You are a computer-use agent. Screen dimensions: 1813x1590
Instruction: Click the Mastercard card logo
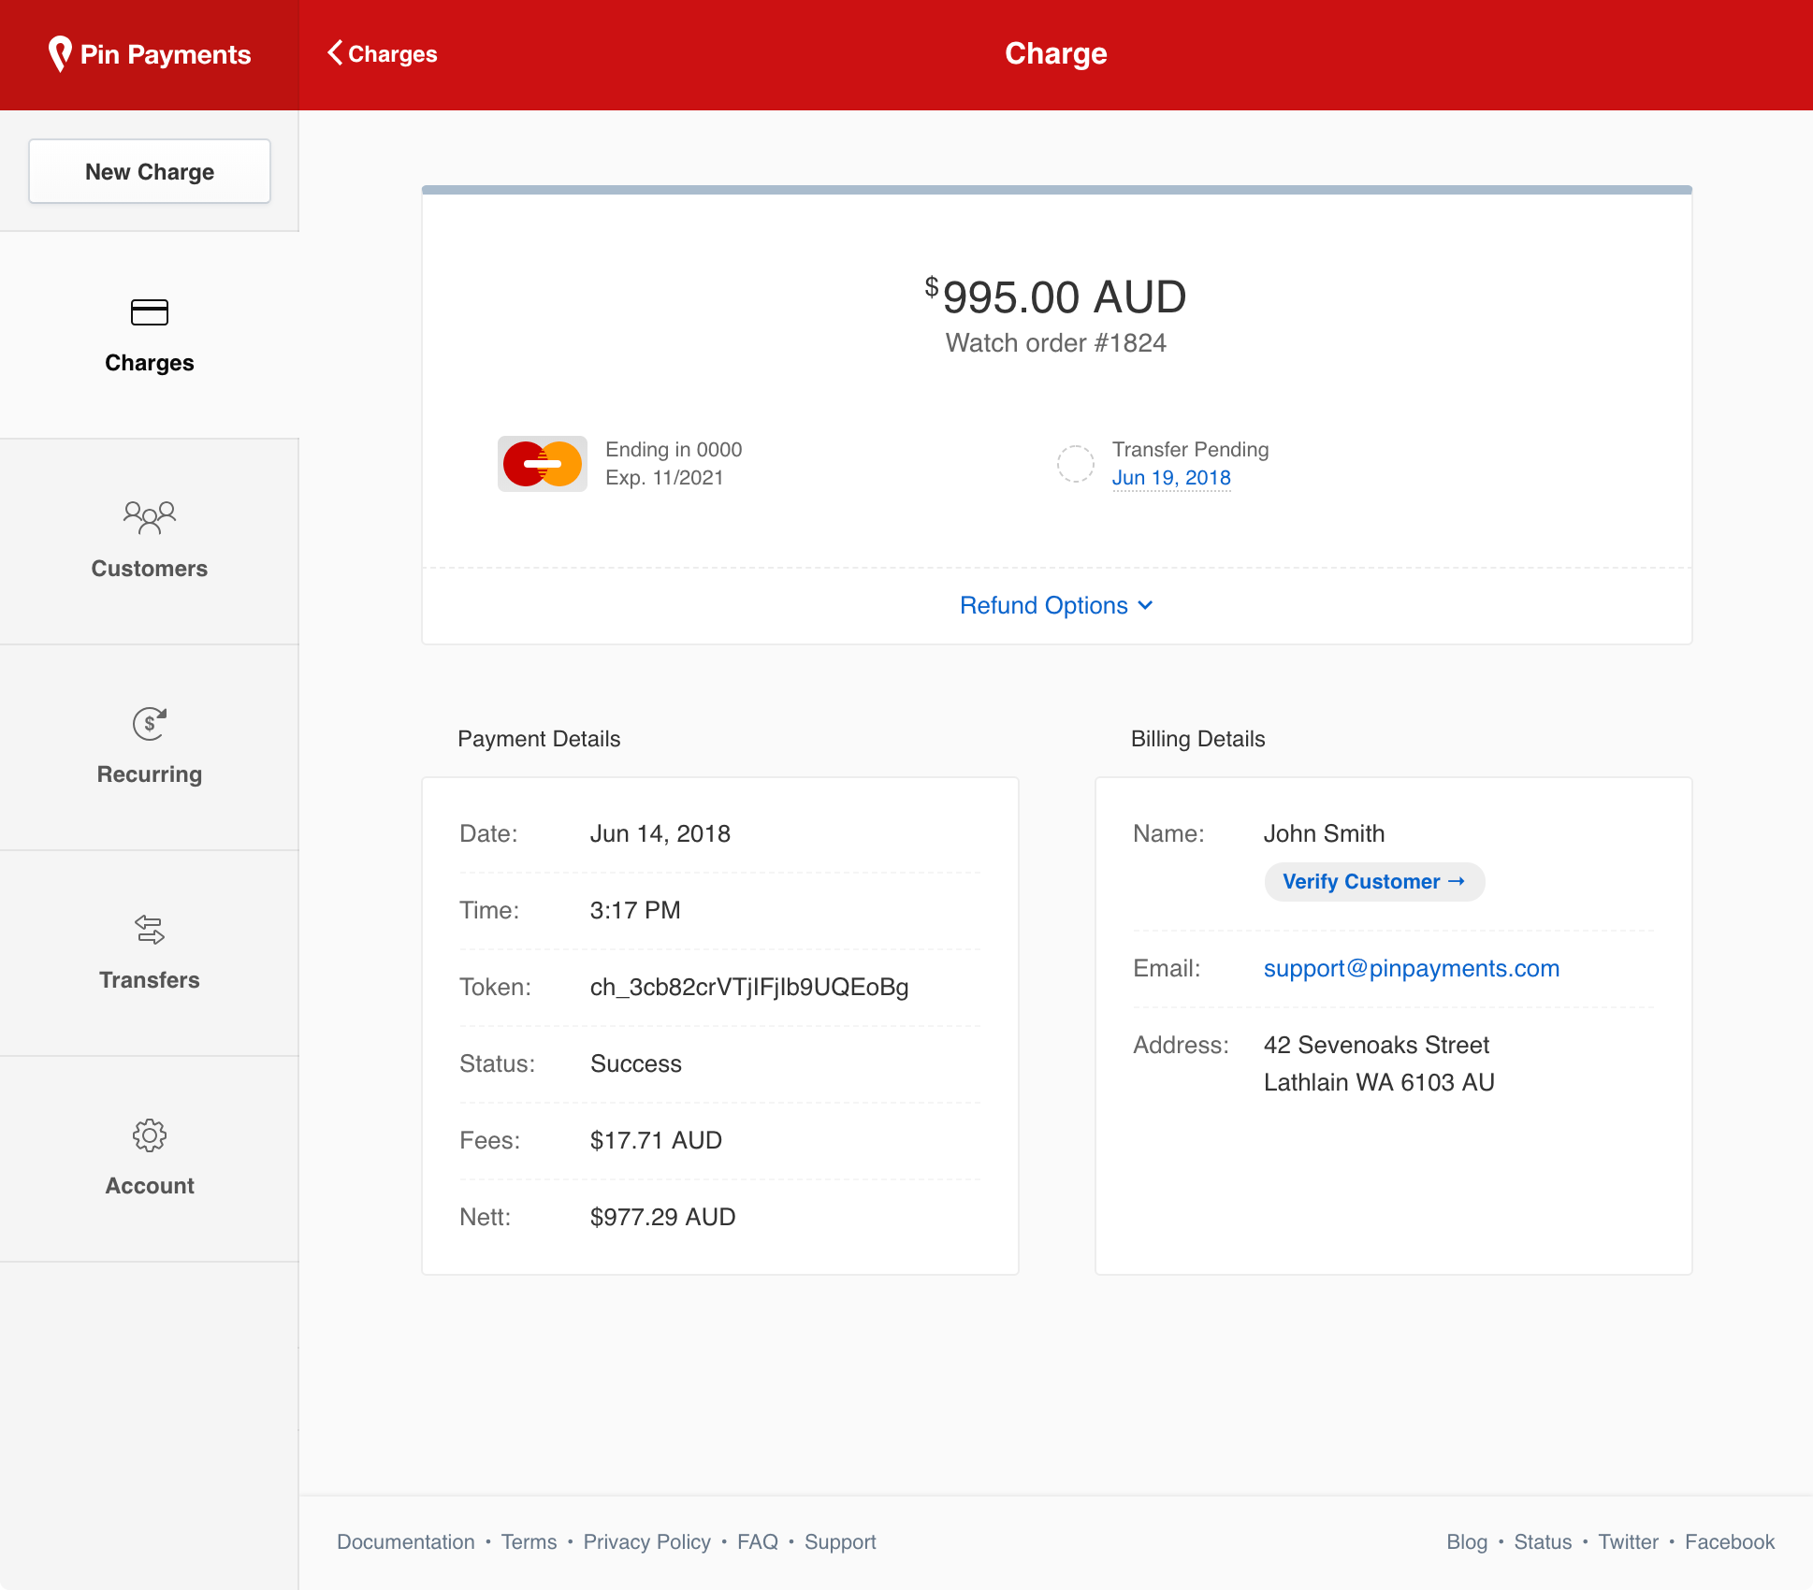pyautogui.click(x=543, y=464)
